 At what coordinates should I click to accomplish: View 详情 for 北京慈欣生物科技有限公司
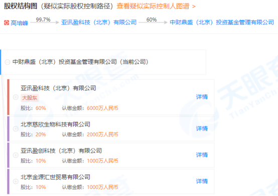[x=202, y=128]
